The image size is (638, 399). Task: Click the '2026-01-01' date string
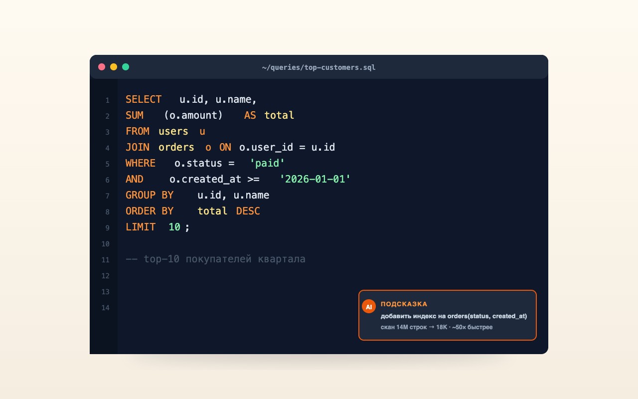point(316,179)
